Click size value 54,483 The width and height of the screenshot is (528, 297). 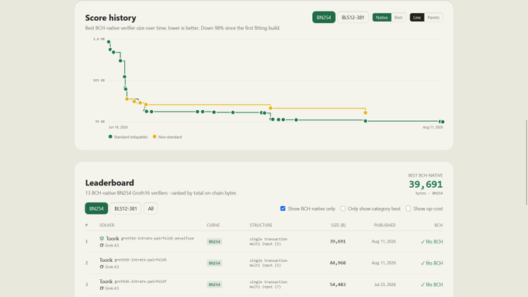(338, 285)
